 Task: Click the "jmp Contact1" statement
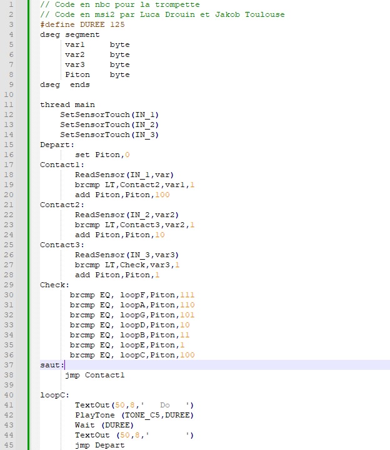coord(95,375)
